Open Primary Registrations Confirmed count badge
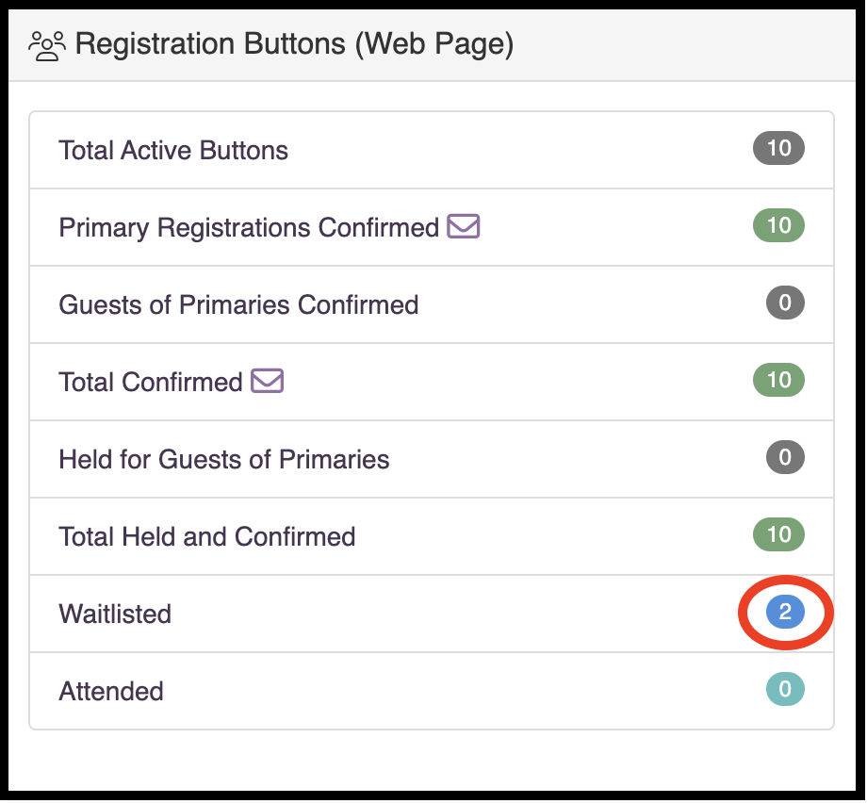 tap(778, 225)
